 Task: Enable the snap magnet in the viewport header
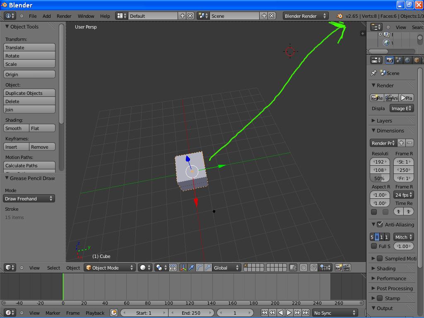click(x=313, y=267)
